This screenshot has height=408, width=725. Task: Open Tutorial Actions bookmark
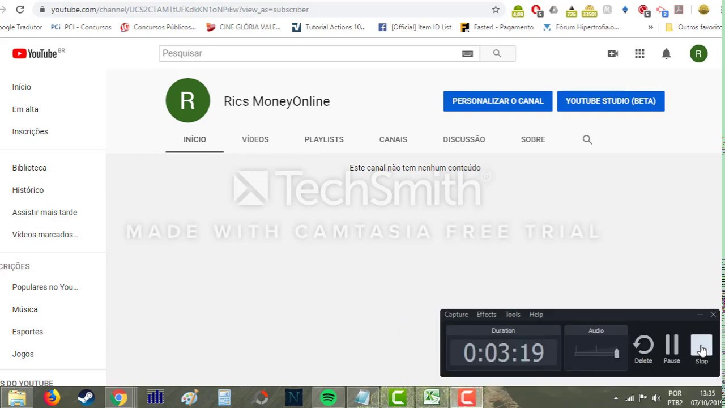(x=329, y=27)
